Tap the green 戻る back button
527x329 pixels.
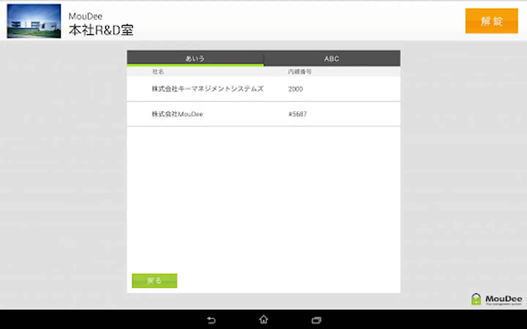154,281
